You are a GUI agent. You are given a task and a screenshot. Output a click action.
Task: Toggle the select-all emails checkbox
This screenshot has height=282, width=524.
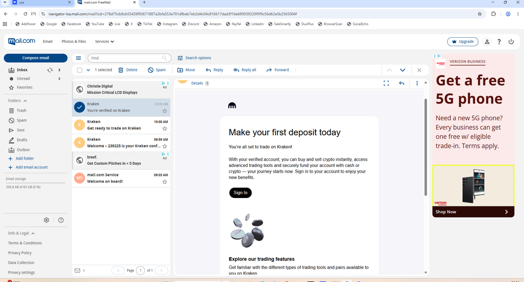click(80, 70)
